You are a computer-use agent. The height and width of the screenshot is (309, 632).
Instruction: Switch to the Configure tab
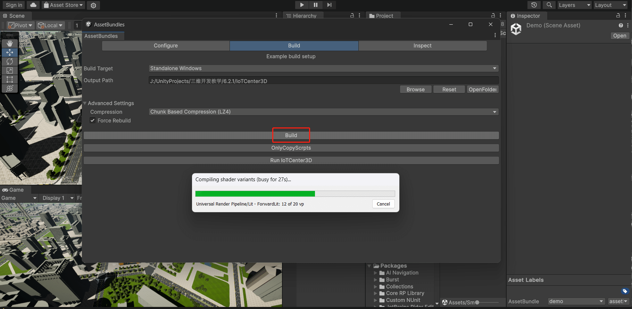click(166, 45)
